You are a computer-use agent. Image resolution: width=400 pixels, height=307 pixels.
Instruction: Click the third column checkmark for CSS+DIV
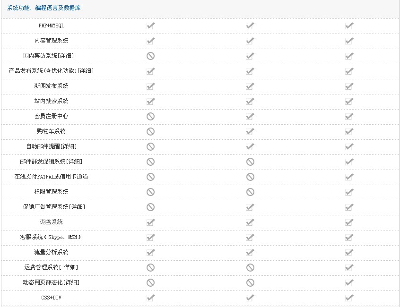[349, 298]
